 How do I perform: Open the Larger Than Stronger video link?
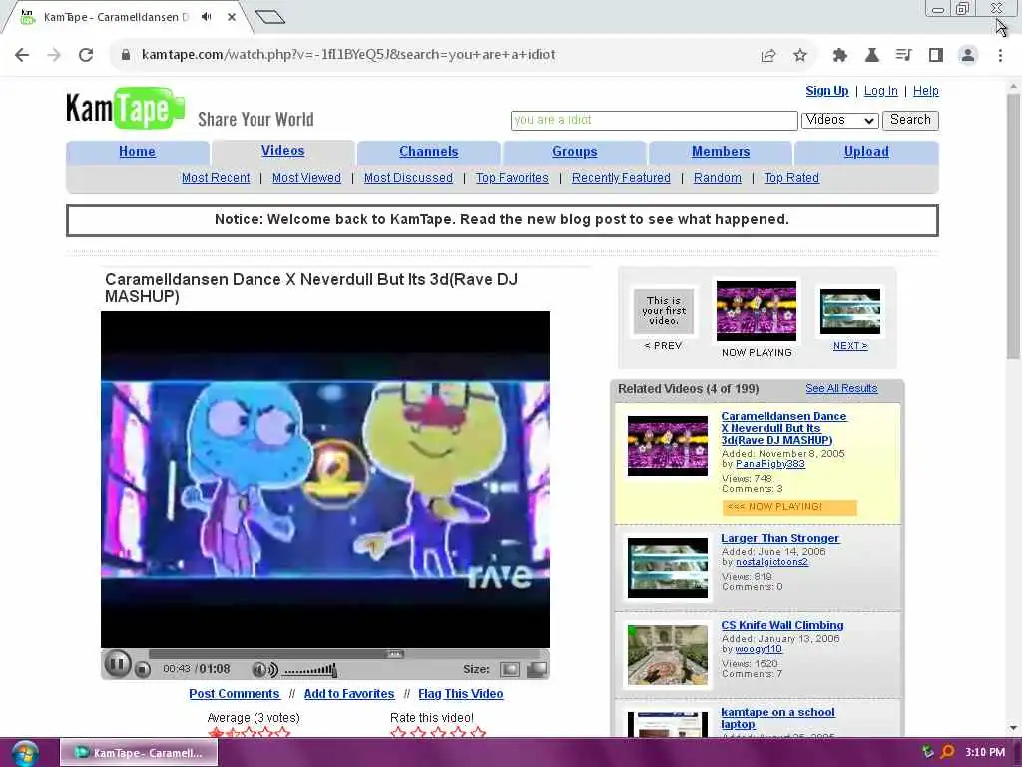780,538
